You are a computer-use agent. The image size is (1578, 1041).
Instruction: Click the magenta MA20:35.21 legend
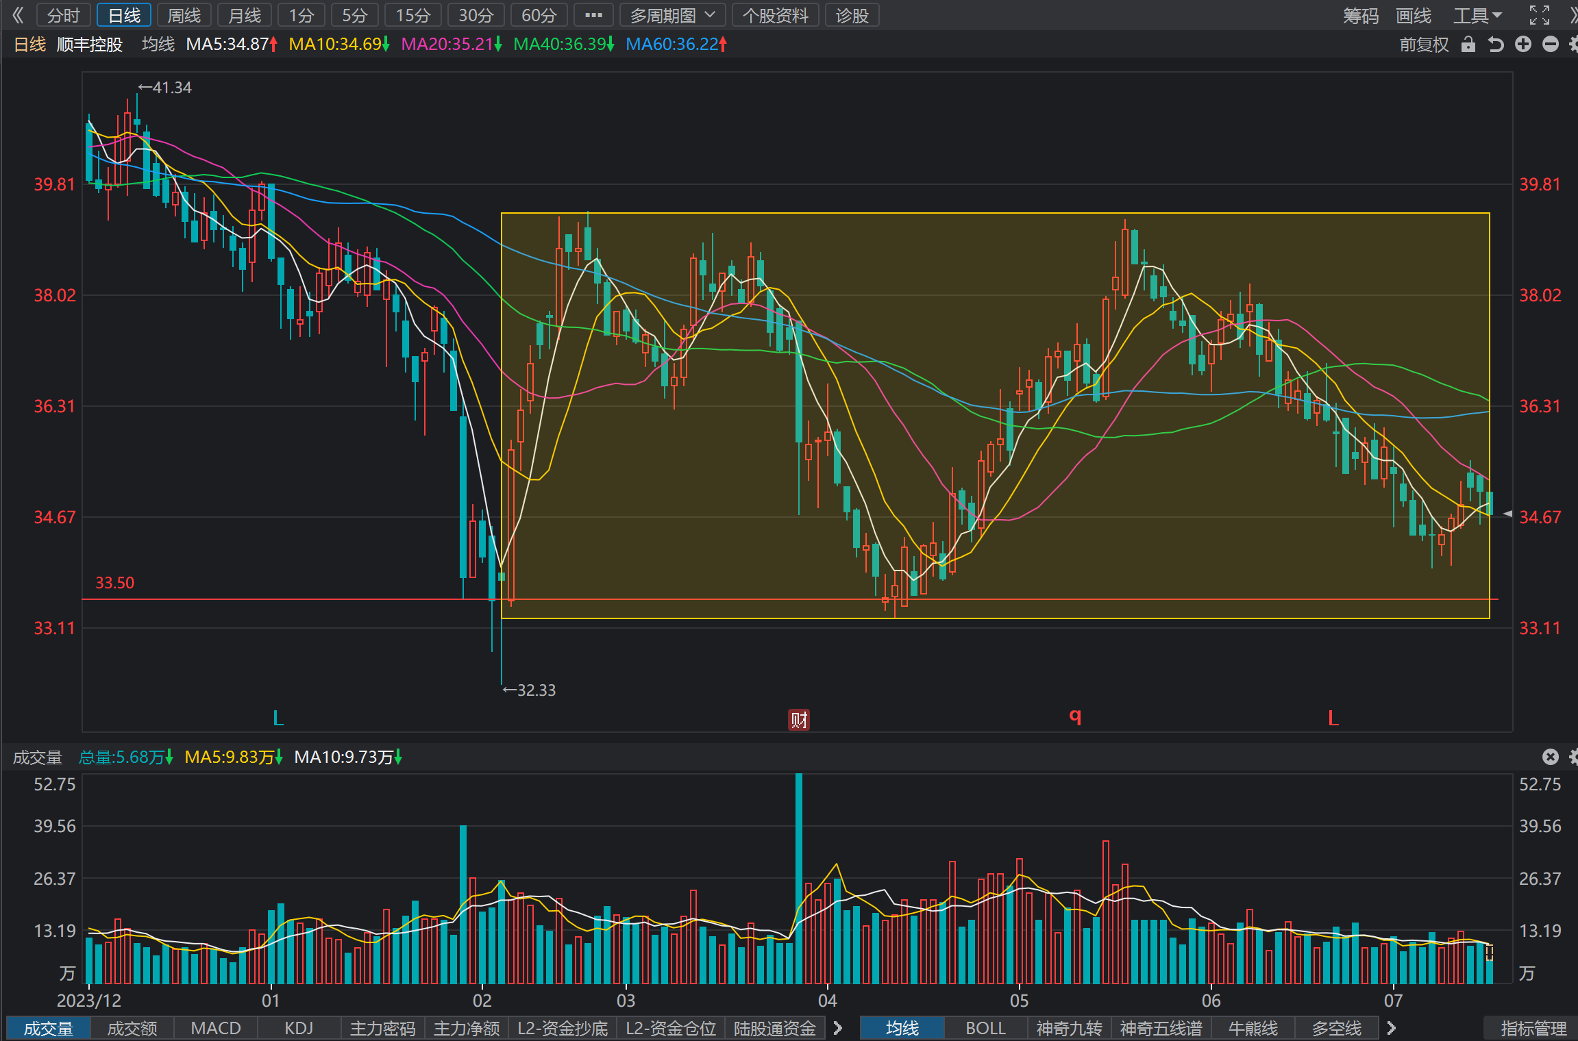click(452, 45)
